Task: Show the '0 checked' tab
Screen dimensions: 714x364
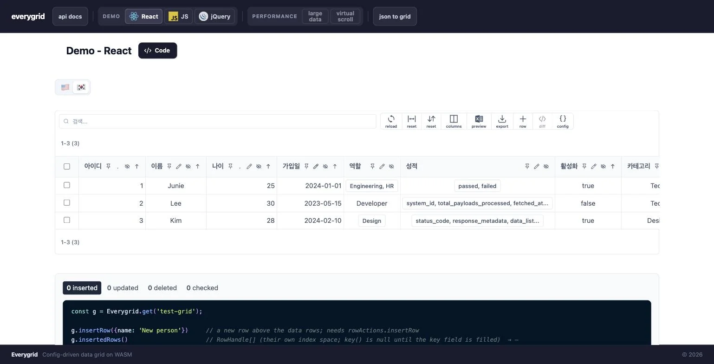Action: pos(202,288)
